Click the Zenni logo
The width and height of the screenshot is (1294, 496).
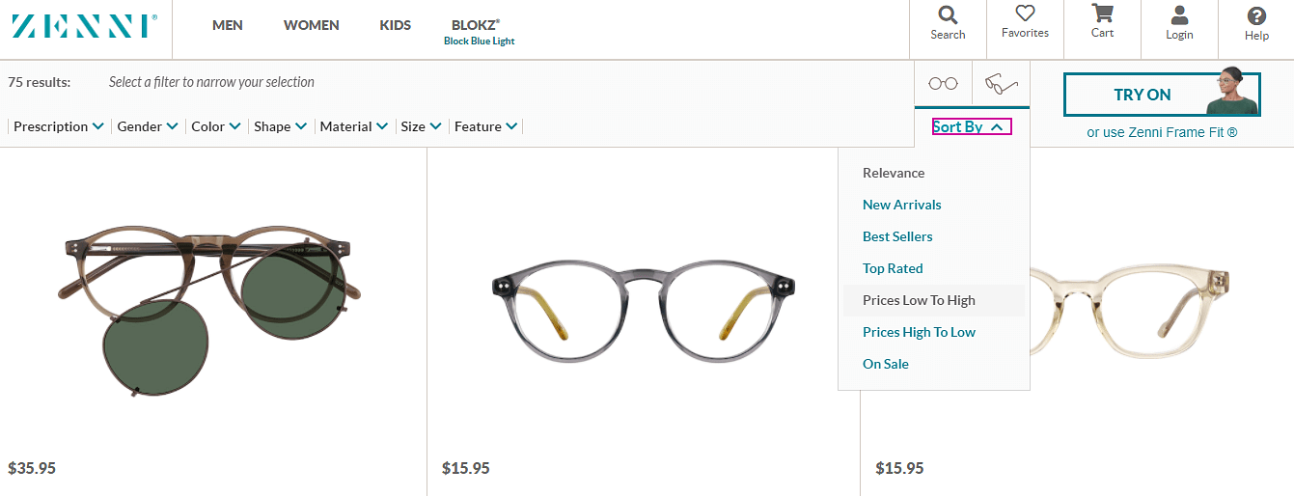[85, 26]
